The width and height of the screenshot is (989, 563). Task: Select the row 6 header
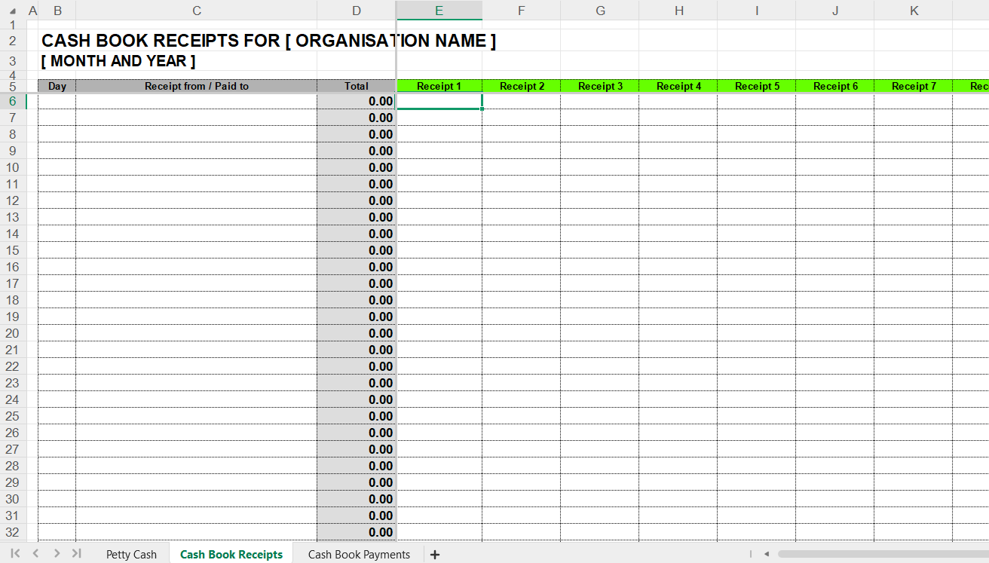pyautogui.click(x=13, y=101)
